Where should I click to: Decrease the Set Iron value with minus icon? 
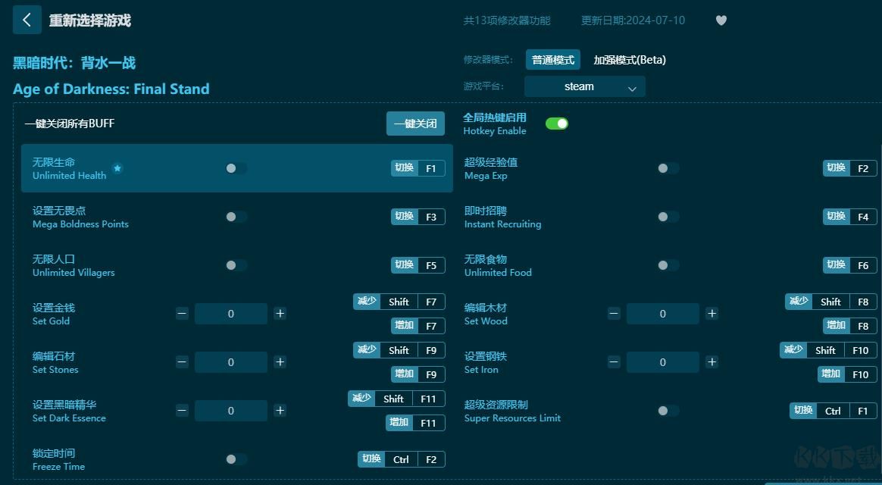click(613, 362)
